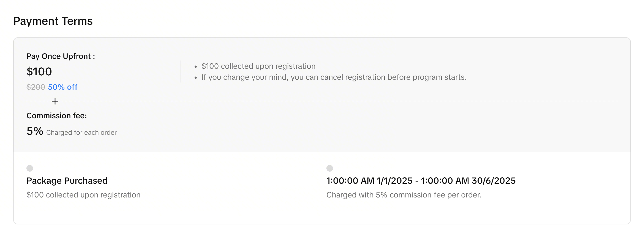The width and height of the screenshot is (644, 242).
Task: Click the plus icon on the dashed divider
Action: coord(55,101)
